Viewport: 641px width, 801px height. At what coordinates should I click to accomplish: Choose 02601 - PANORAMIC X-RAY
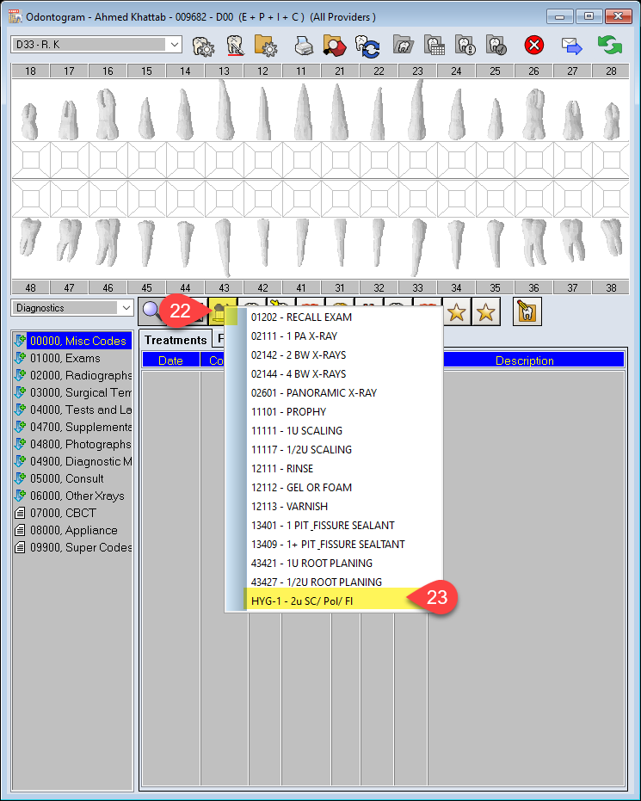pos(333,393)
